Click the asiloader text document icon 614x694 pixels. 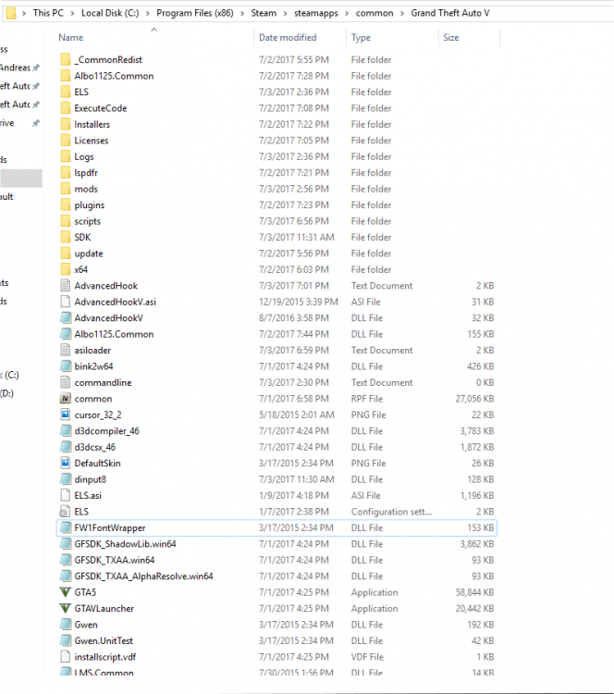click(65, 350)
